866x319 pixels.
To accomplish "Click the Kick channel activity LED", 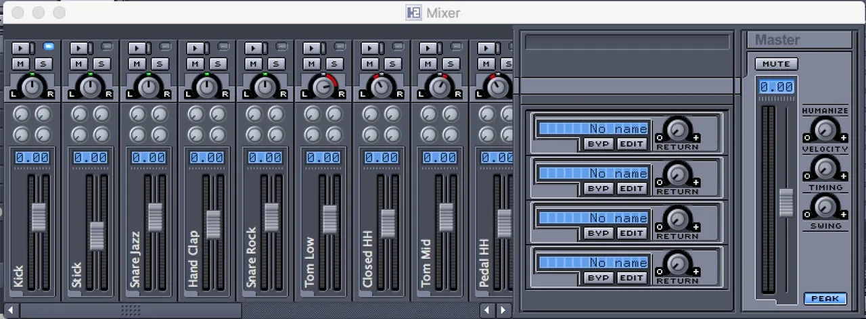I will [x=49, y=47].
